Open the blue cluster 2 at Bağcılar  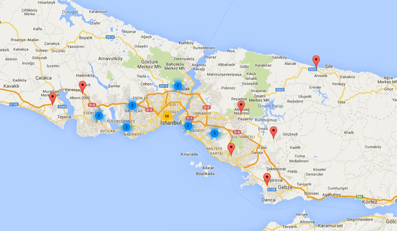coord(132,106)
